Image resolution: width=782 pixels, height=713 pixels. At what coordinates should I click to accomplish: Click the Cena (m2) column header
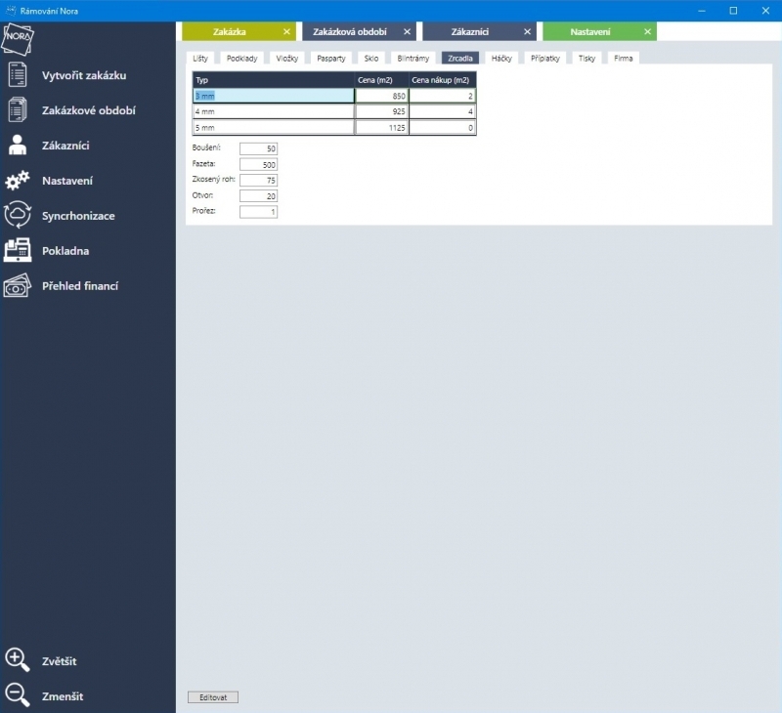pyautogui.click(x=381, y=80)
